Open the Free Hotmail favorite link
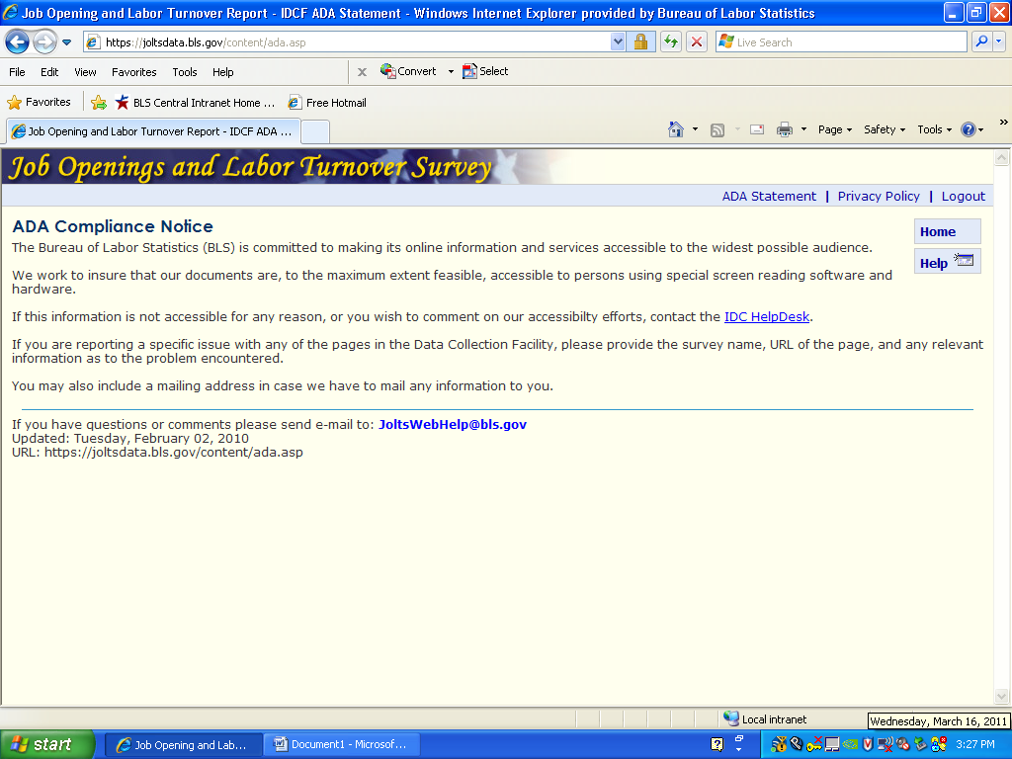The image size is (1012, 759). [x=327, y=103]
